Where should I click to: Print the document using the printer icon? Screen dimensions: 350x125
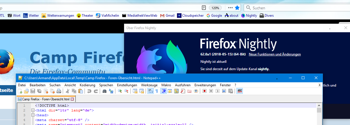pos(59,91)
